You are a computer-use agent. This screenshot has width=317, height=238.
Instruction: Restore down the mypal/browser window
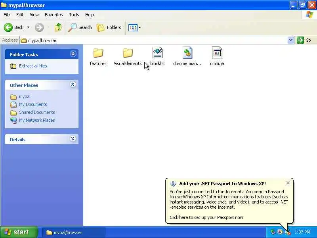pos(303,5)
